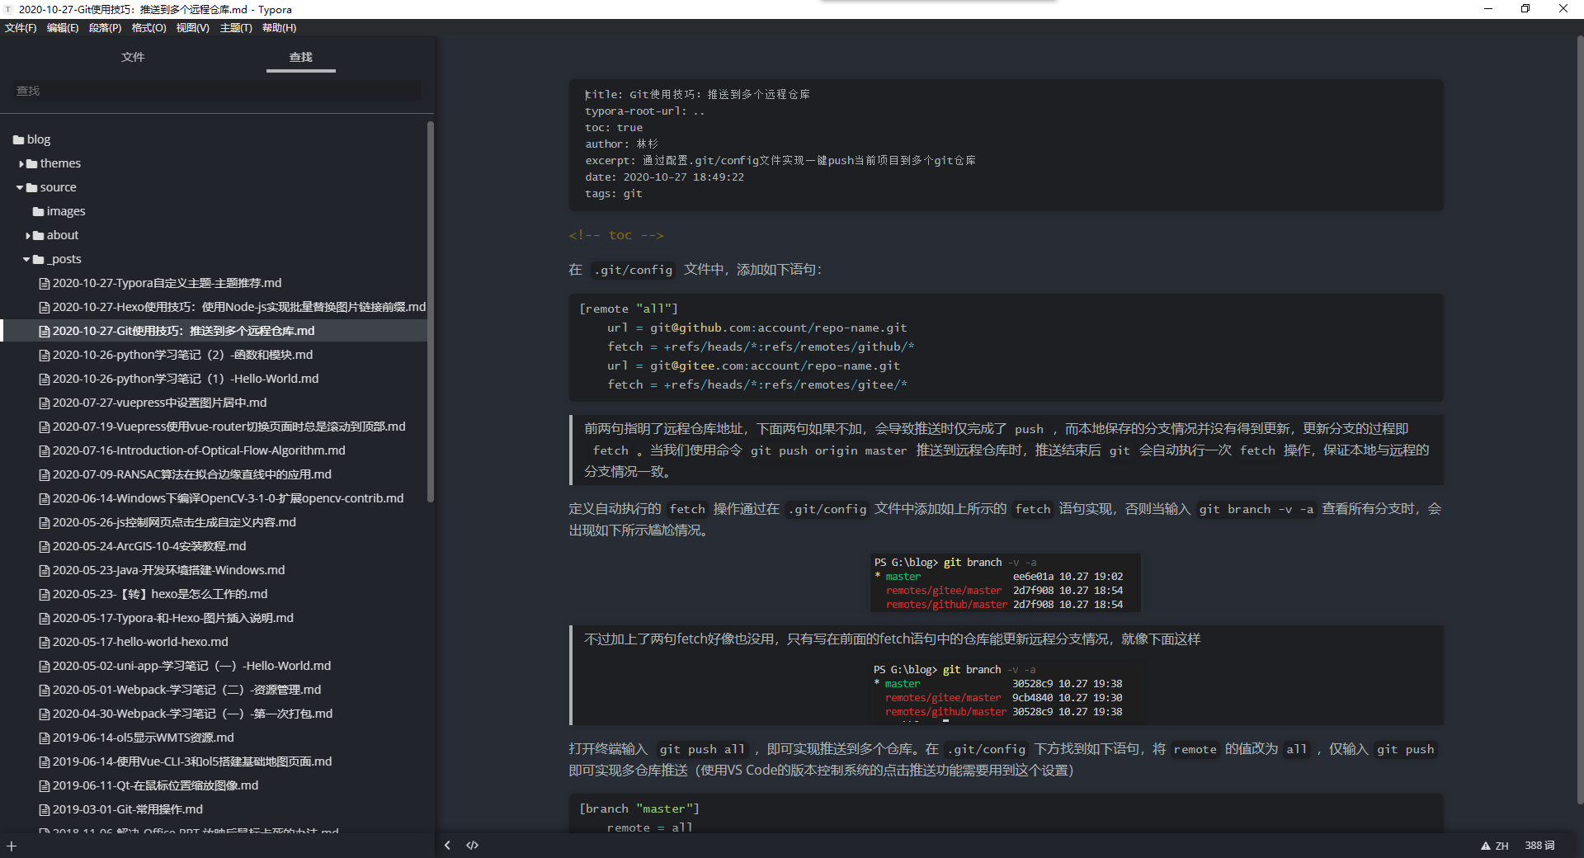This screenshot has width=1584, height=858.
Task: Click the 查找 search input field
Action: coord(216,91)
